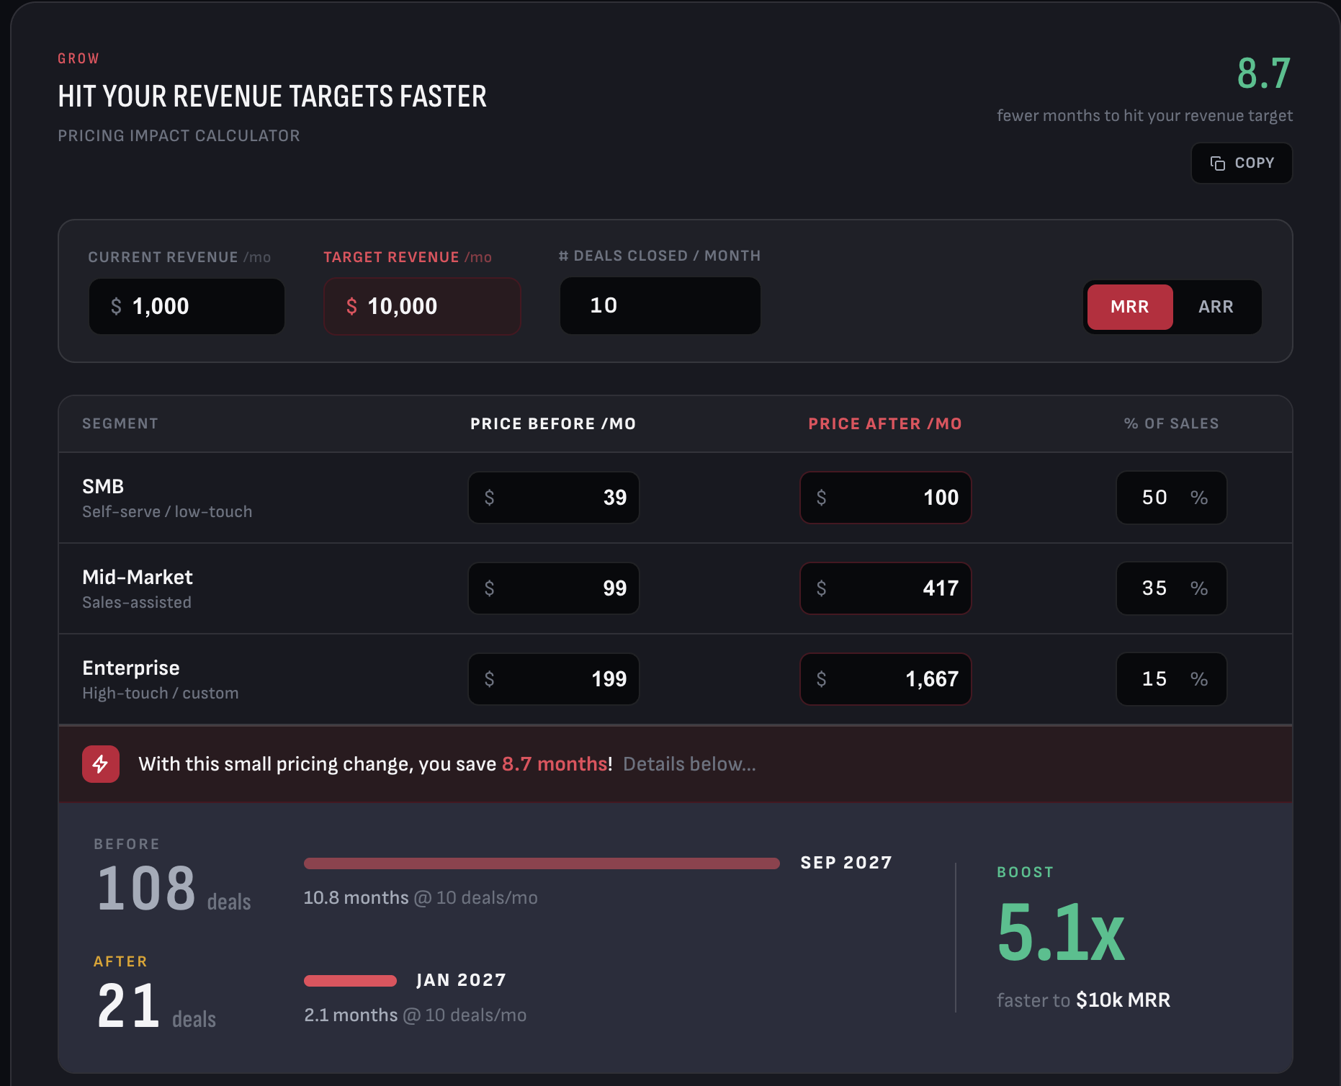
Task: Click the '5.1x' boost value
Action: 1061,933
